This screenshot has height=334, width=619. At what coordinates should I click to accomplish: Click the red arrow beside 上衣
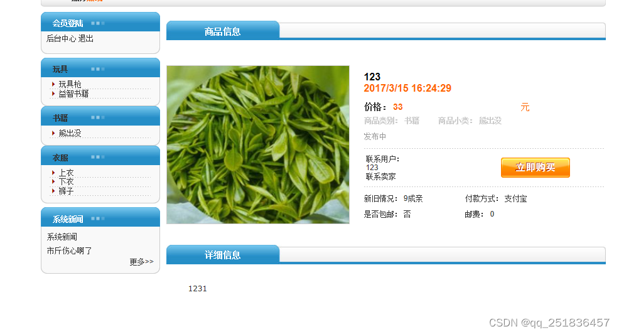(x=53, y=173)
